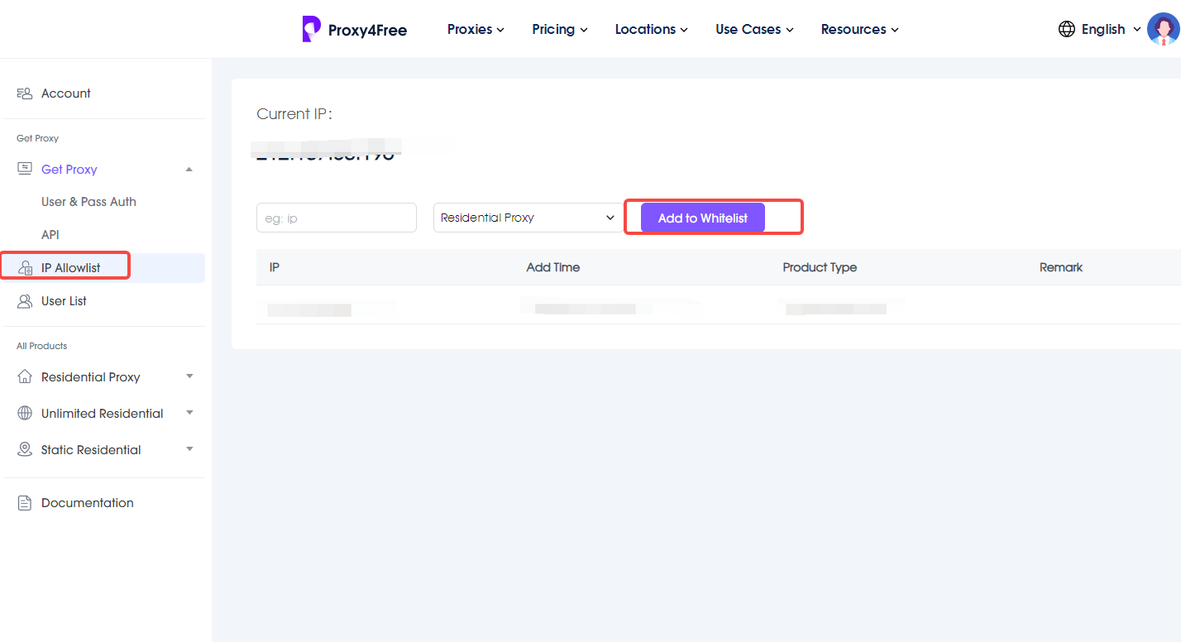Click the Add Time column header
This screenshot has width=1181, height=642.
coord(553,267)
